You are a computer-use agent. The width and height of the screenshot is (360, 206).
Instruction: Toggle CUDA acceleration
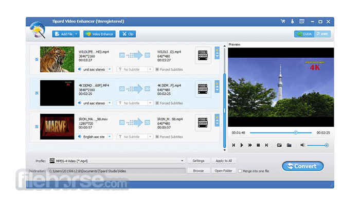click(304, 34)
